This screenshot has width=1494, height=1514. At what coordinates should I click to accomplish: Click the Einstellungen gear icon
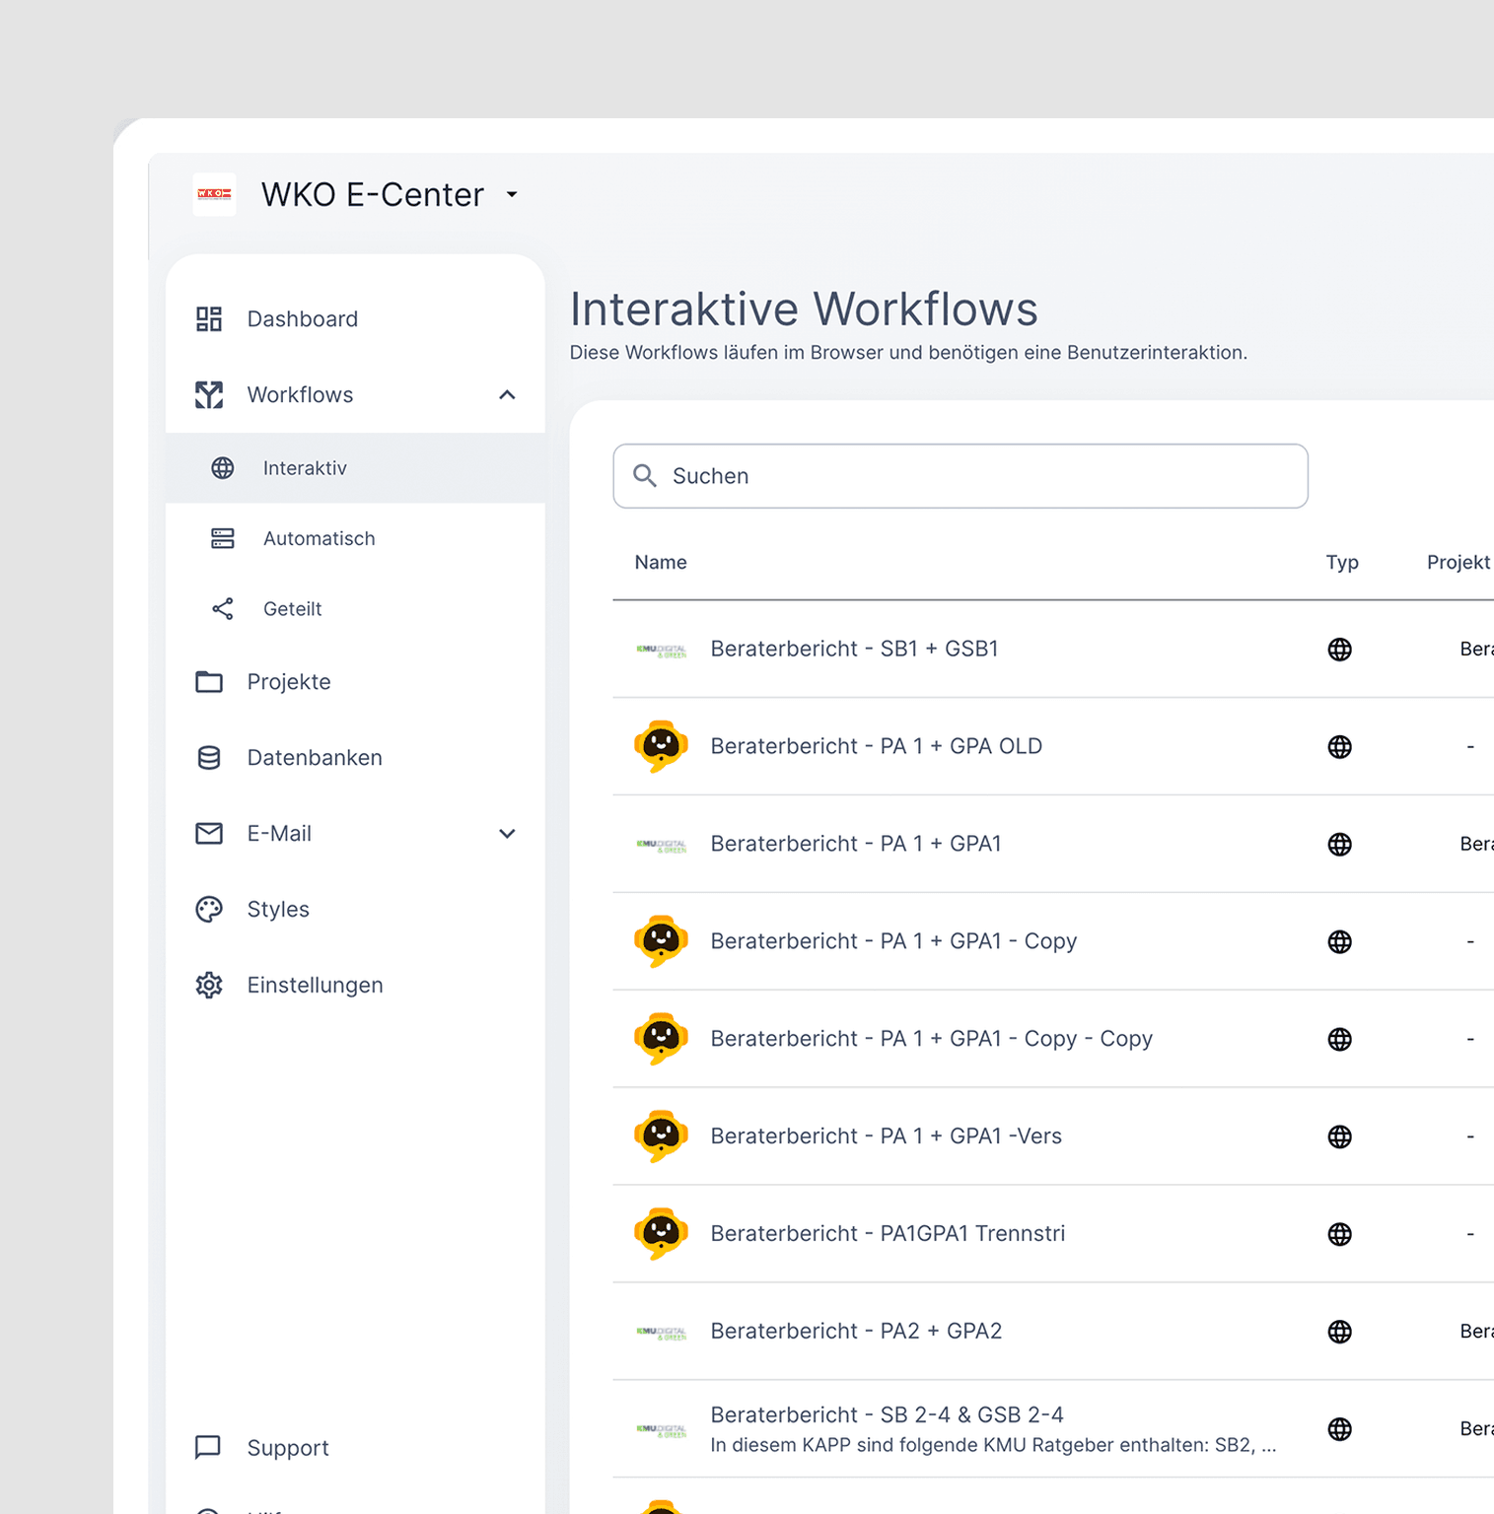[209, 985]
